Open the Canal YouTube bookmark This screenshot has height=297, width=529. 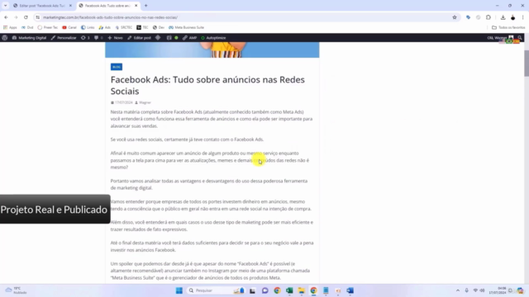[x=69, y=27]
